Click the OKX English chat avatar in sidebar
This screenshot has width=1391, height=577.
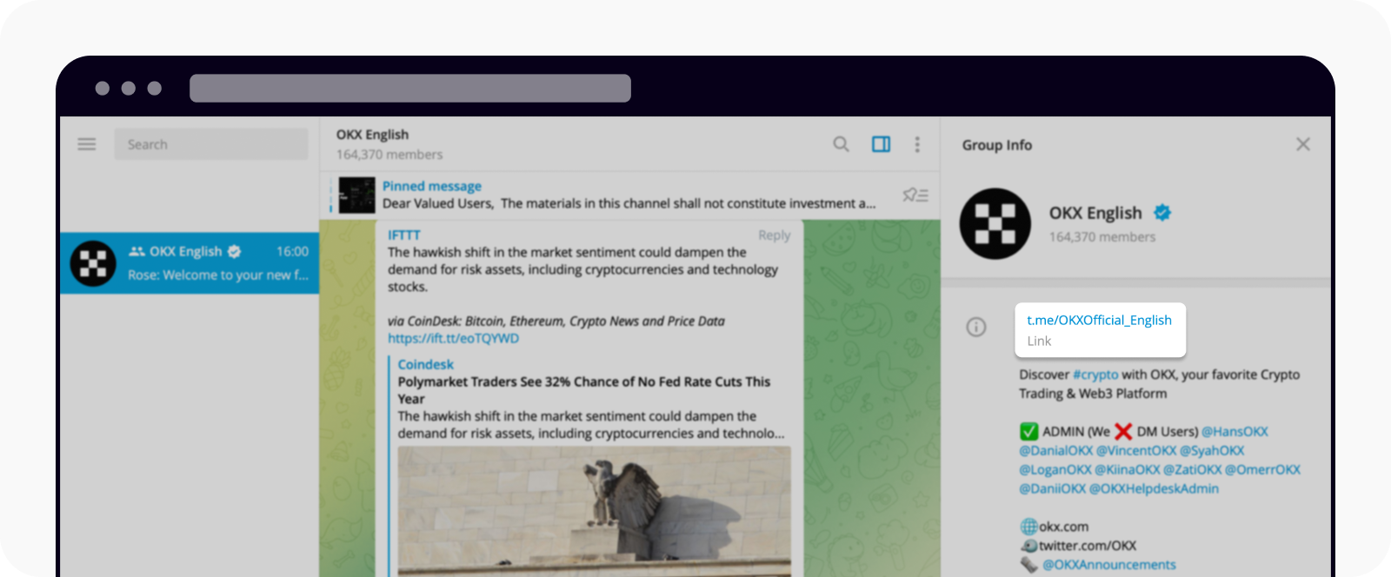93,263
